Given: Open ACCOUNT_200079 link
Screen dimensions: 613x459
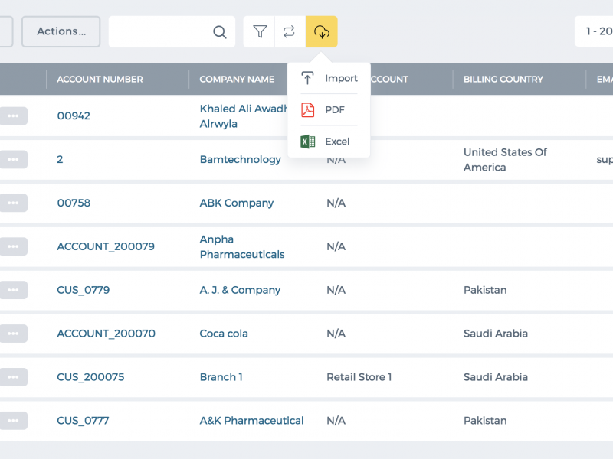Looking at the screenshot, I should tap(106, 246).
